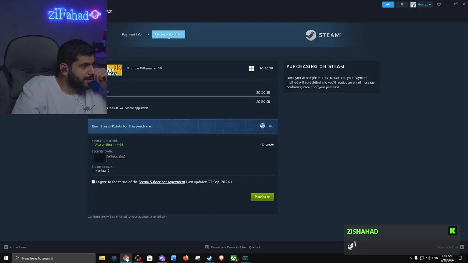The image size is (468, 263).
Task: Click the 546 points value
Action: [x=270, y=126]
